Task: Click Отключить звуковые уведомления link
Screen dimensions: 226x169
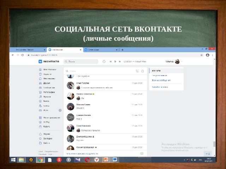Action: pyautogui.click(x=82, y=154)
